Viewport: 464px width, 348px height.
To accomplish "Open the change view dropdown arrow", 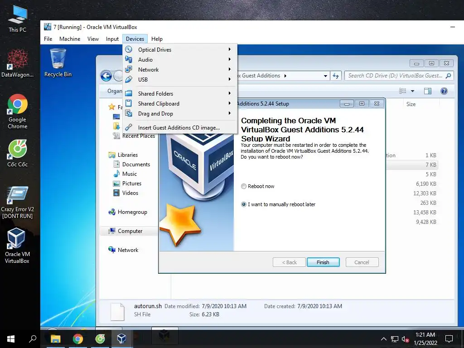I will pos(412,91).
